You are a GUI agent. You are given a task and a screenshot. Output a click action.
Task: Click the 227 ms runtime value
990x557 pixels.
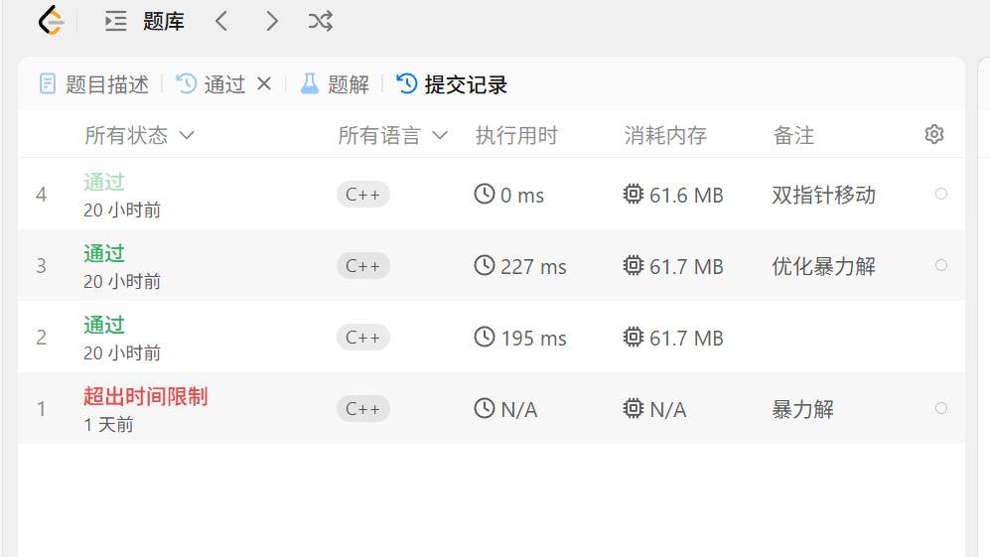(x=533, y=267)
